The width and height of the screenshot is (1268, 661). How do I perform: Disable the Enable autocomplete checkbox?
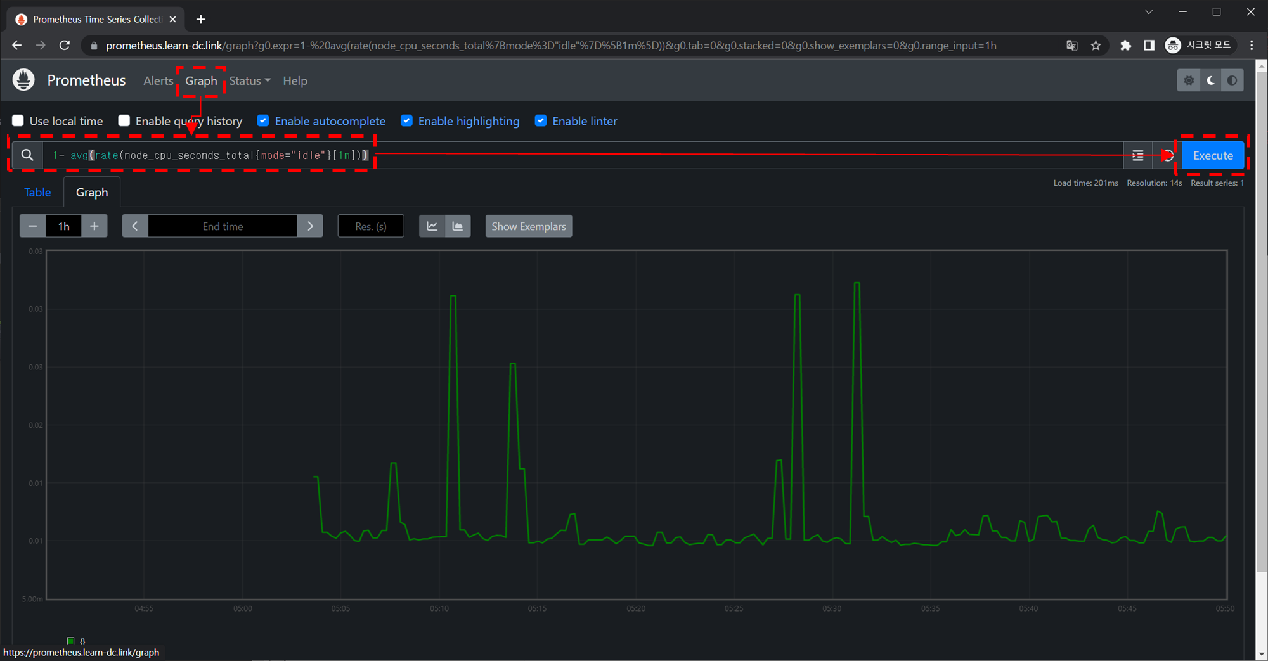click(x=263, y=121)
